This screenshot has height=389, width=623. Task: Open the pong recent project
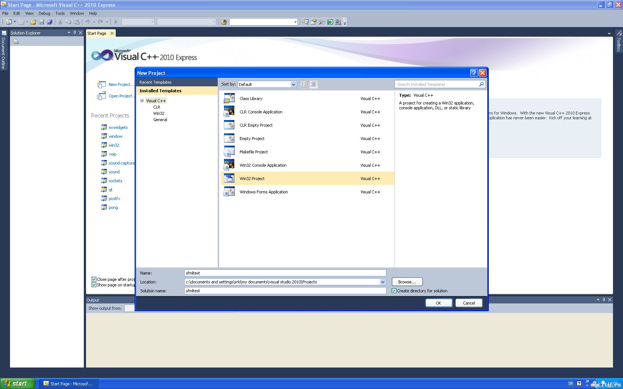coord(113,207)
